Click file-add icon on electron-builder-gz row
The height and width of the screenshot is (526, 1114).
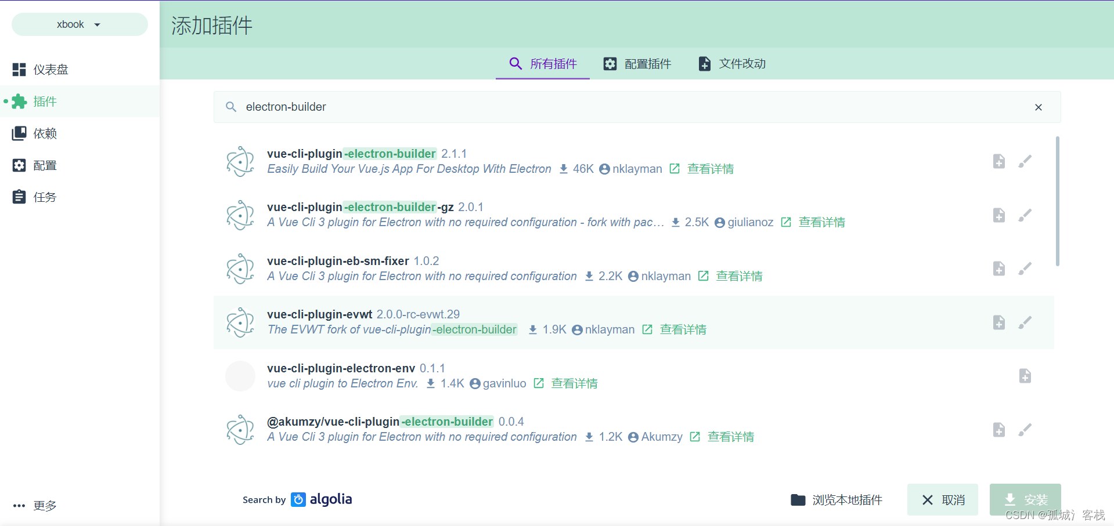click(998, 215)
